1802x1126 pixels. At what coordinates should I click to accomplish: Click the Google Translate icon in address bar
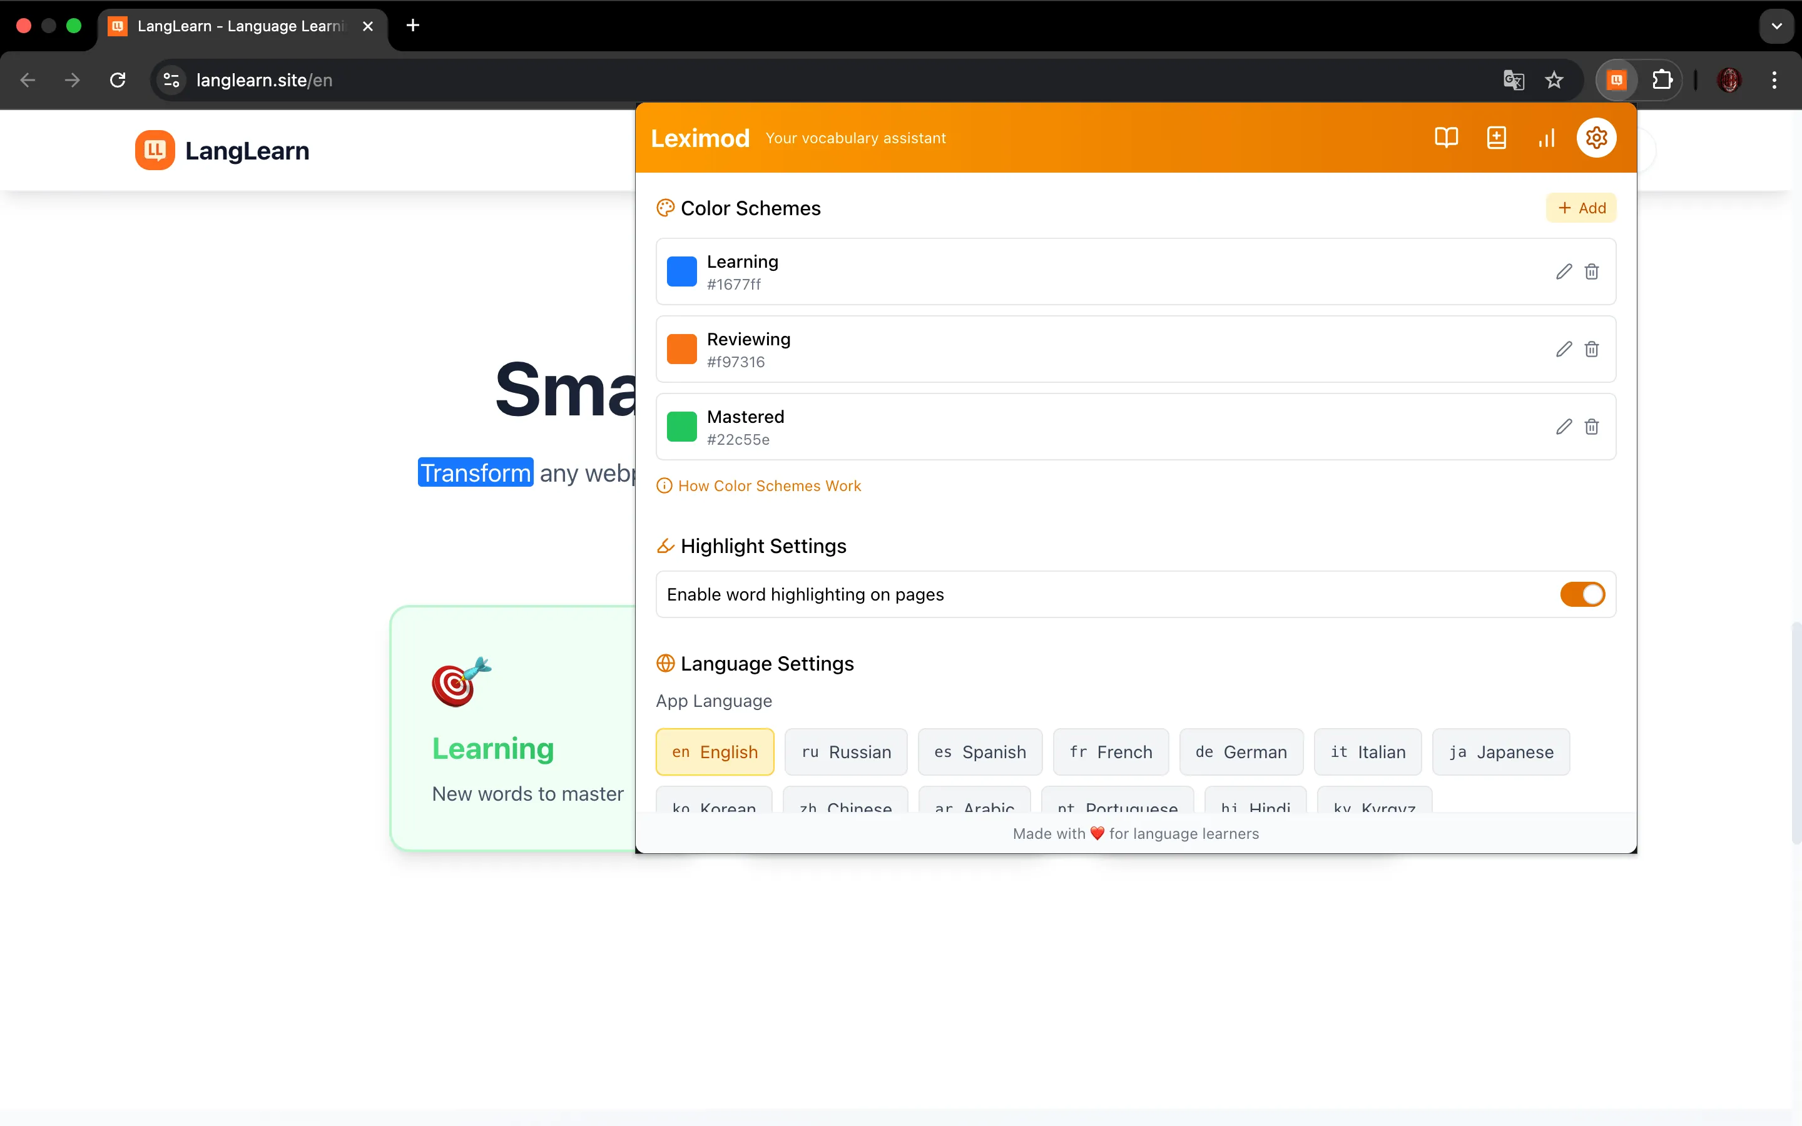(1513, 81)
